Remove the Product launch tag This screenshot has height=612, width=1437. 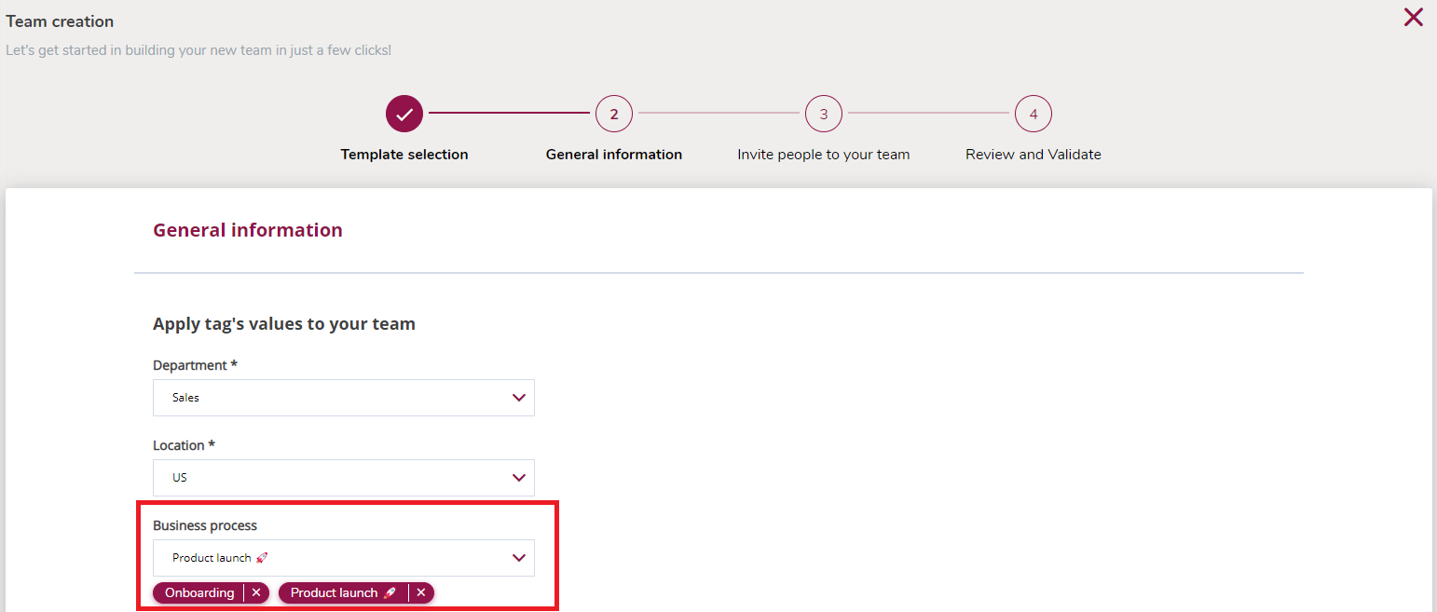tap(421, 592)
